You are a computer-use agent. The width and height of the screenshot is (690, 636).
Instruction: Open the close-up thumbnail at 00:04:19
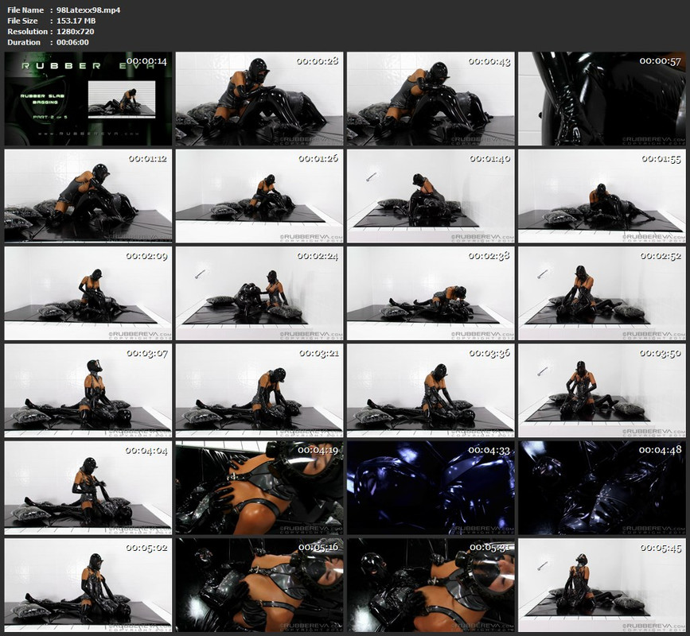[259, 488]
